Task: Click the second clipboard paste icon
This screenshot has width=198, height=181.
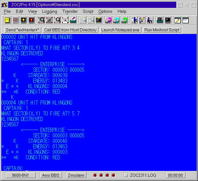Action: 91,20
